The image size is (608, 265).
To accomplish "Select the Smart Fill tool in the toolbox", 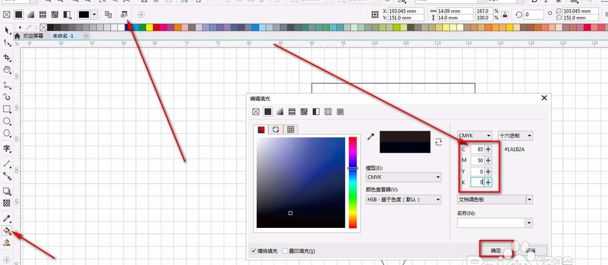I will tap(7, 243).
